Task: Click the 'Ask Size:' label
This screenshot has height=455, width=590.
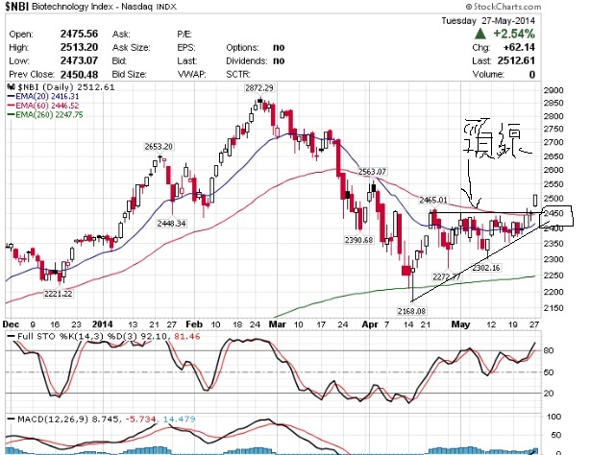Action: (x=131, y=48)
